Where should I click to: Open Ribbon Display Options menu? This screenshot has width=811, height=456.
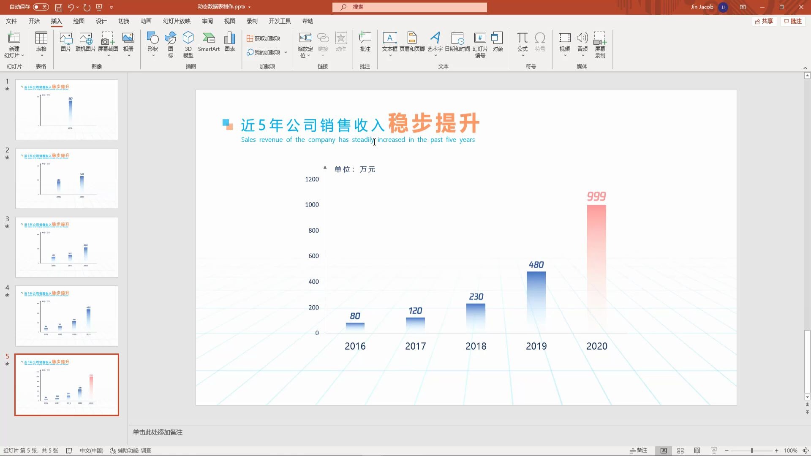pyautogui.click(x=743, y=7)
